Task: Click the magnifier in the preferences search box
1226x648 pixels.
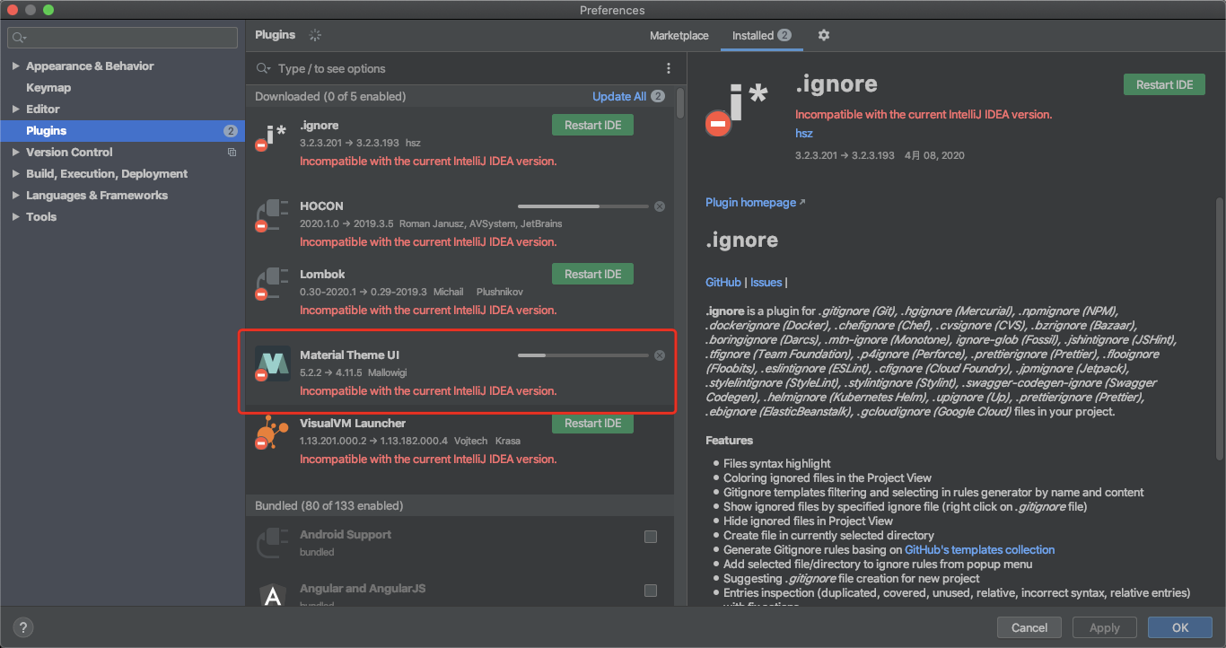Action: pyautogui.click(x=18, y=38)
